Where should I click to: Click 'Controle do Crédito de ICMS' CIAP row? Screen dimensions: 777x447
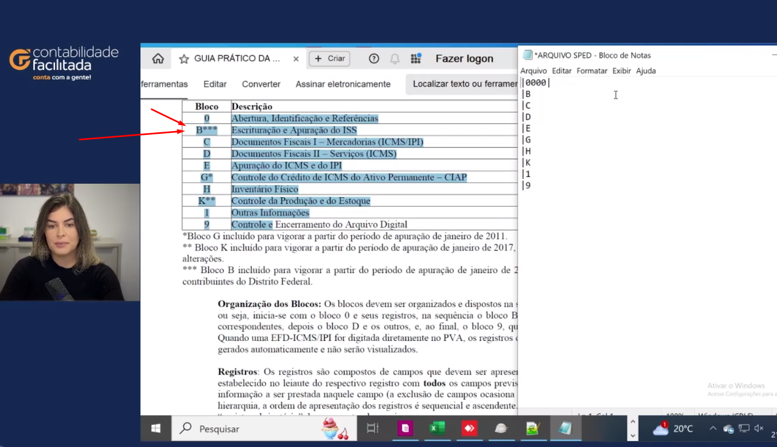tap(349, 177)
